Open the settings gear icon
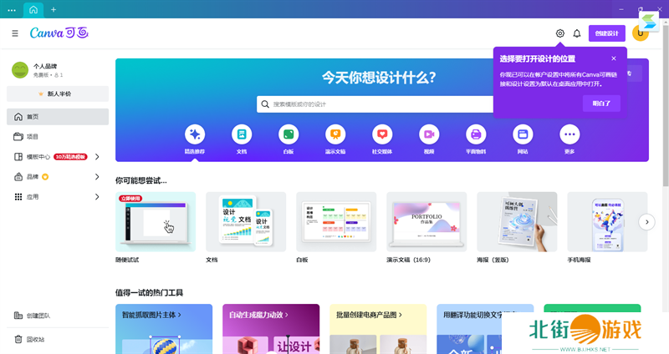This screenshot has width=669, height=354. tap(560, 33)
